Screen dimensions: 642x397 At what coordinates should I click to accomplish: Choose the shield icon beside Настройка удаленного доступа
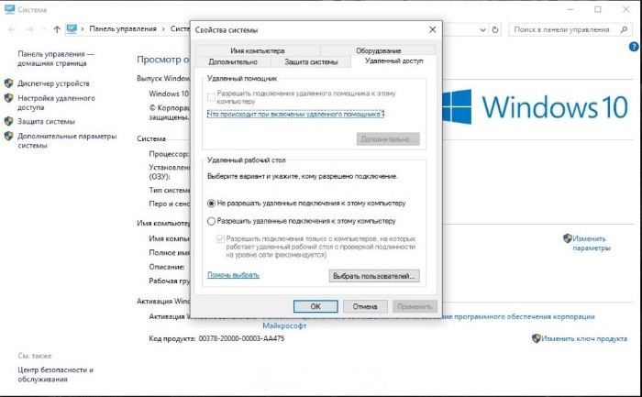pyautogui.click(x=8, y=98)
